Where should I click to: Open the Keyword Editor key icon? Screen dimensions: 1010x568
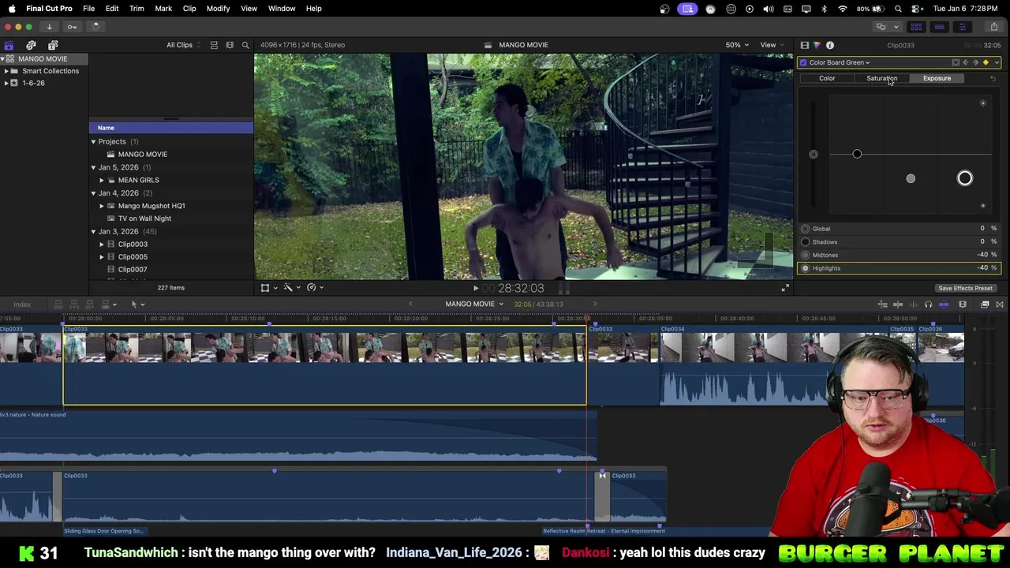[x=72, y=27]
